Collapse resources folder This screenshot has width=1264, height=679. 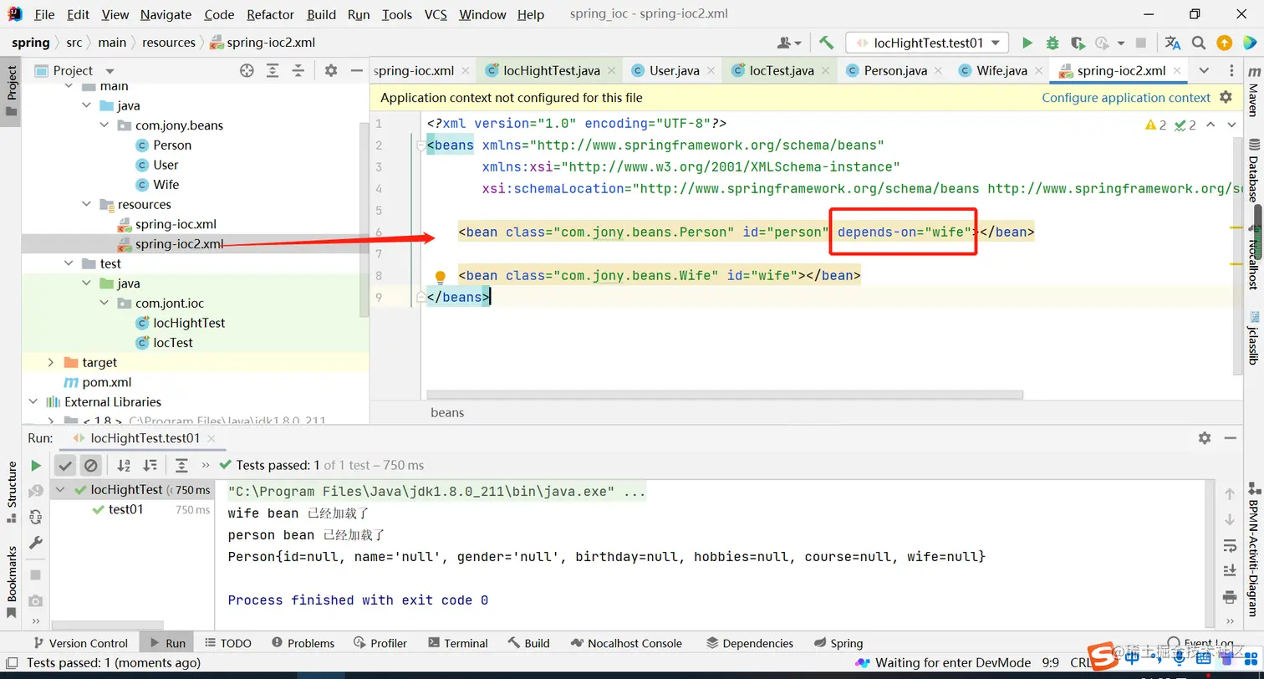tap(87, 205)
